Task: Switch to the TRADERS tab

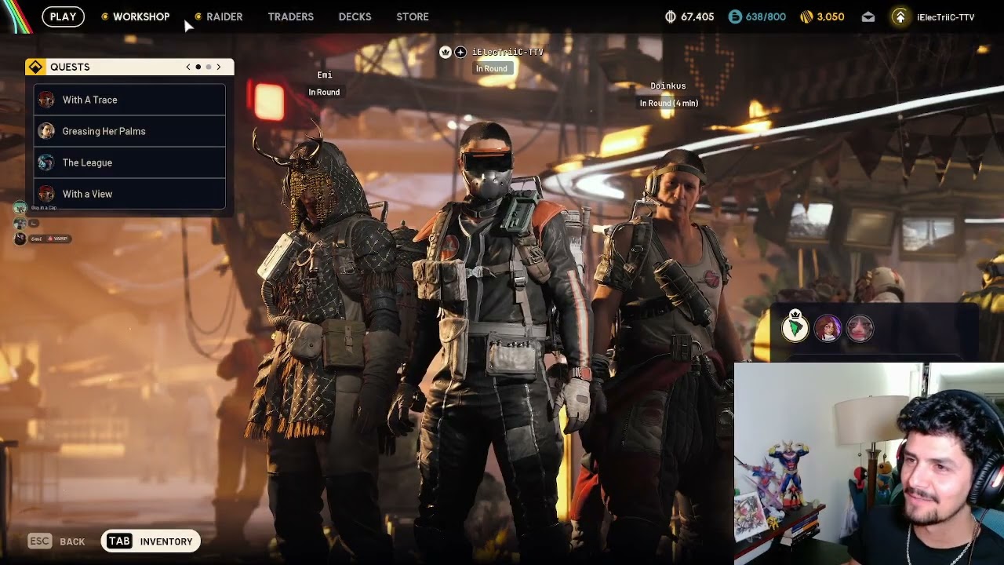Action: tap(290, 16)
